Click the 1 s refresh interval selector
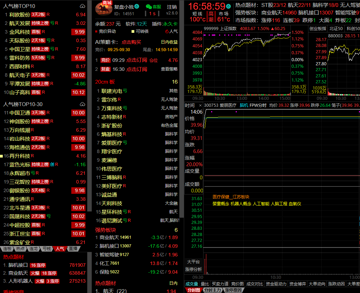 [x=152, y=13]
